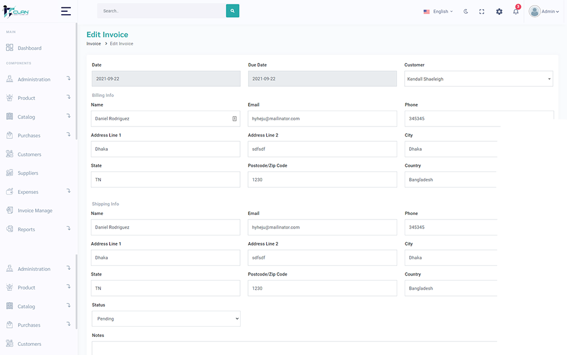The height and width of the screenshot is (355, 567).
Task: Expand the Reports sidebar menu
Action: click(26, 230)
